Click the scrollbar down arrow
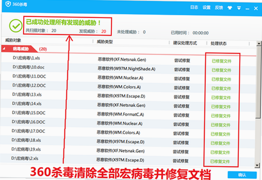 tap(257, 165)
